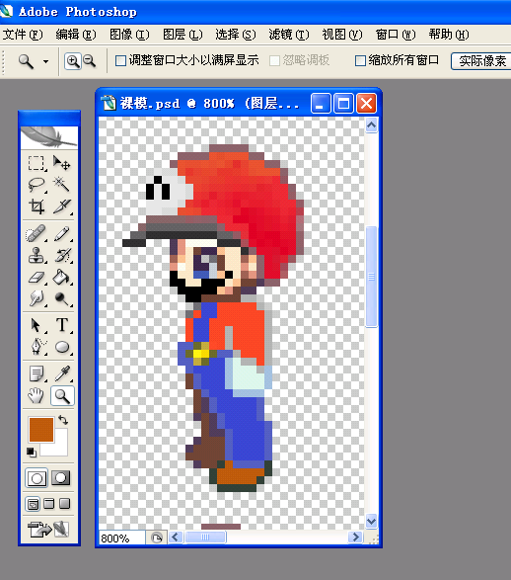
Task: Open the 图层(L) menu
Action: [x=182, y=35]
